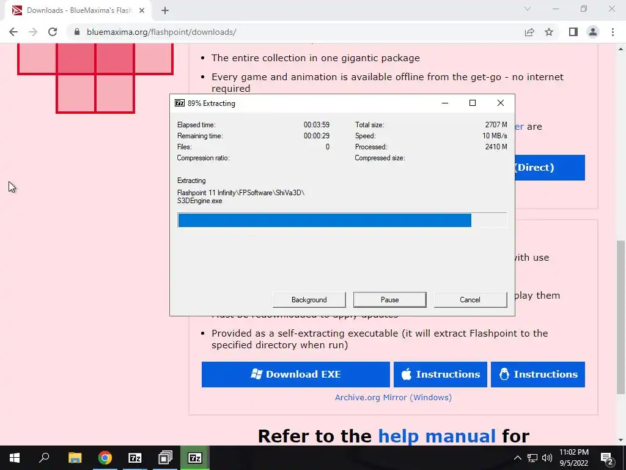626x470 pixels.
Task: Click the S3DEngine.exe file name
Action: (200, 201)
